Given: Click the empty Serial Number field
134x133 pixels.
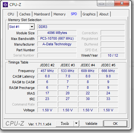Looking at the screenshot, I should coord(57,55).
